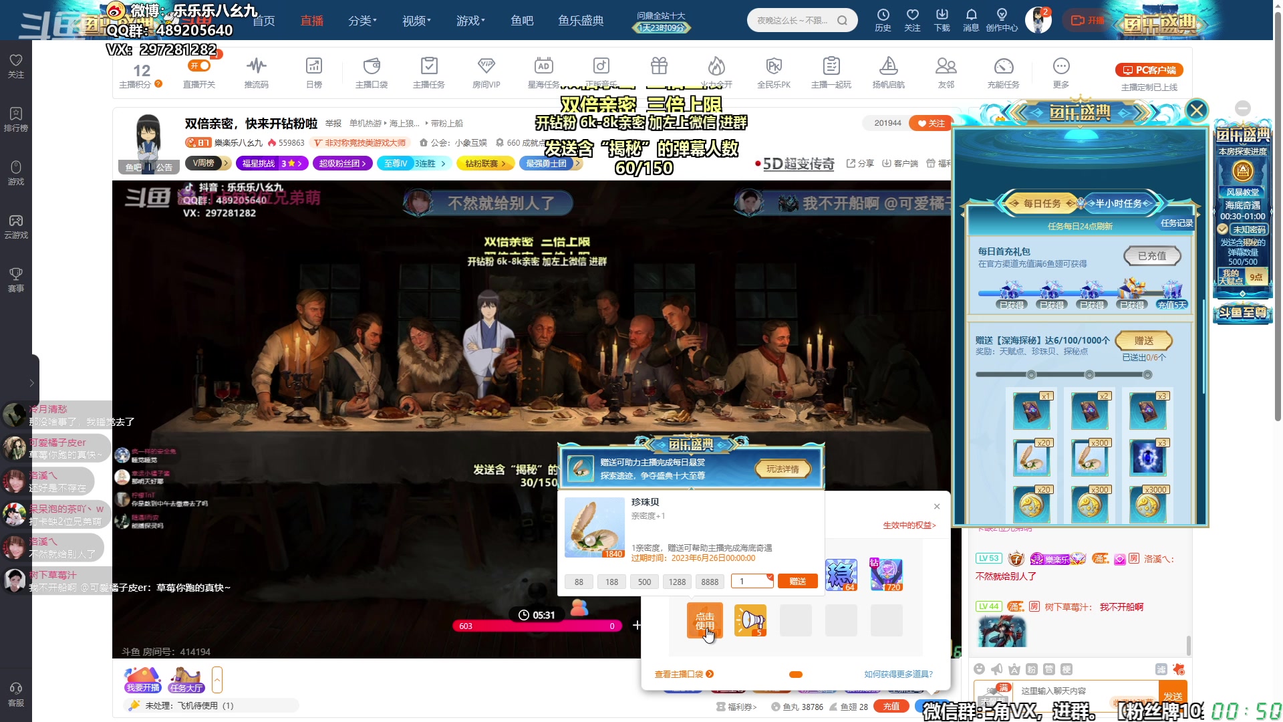Screen dimensions: 1283x722
Task: Expand the 钻粉联赛 badge
Action: [x=486, y=163]
